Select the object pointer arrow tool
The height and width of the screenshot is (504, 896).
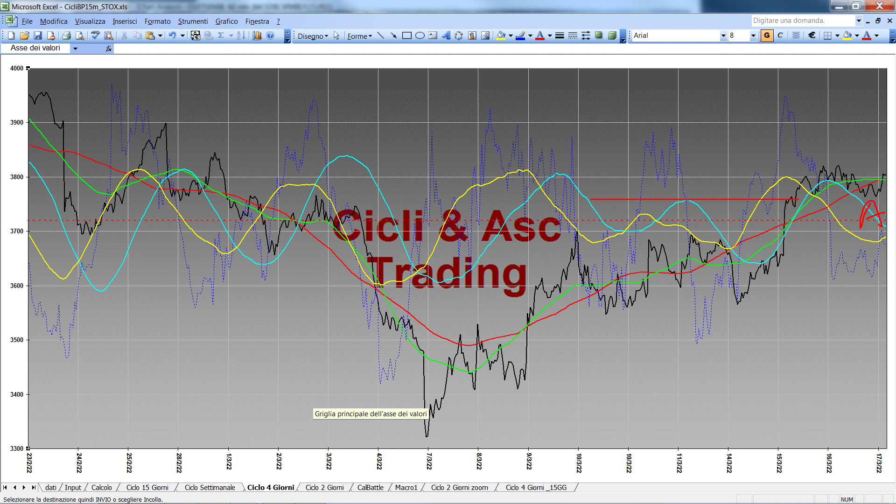click(x=337, y=35)
